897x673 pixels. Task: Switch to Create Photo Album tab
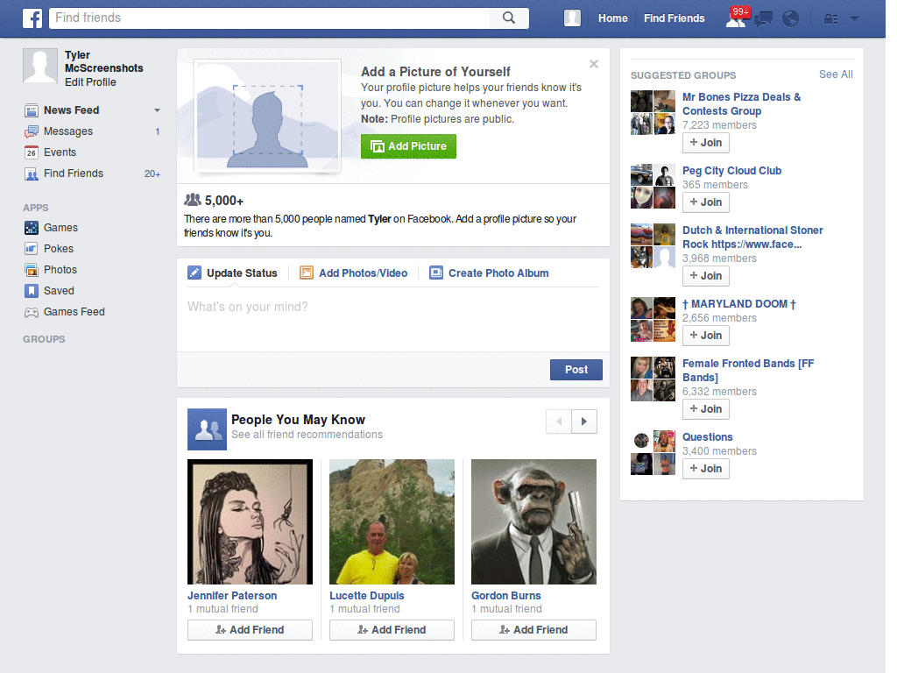point(489,273)
